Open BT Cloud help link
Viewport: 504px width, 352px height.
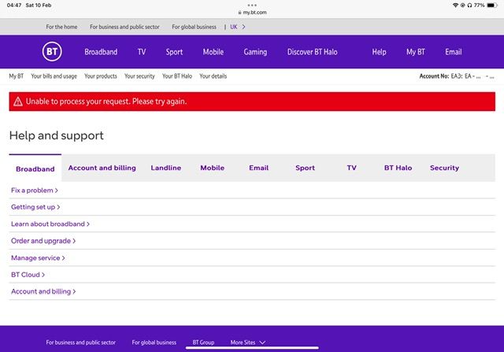coord(28,275)
